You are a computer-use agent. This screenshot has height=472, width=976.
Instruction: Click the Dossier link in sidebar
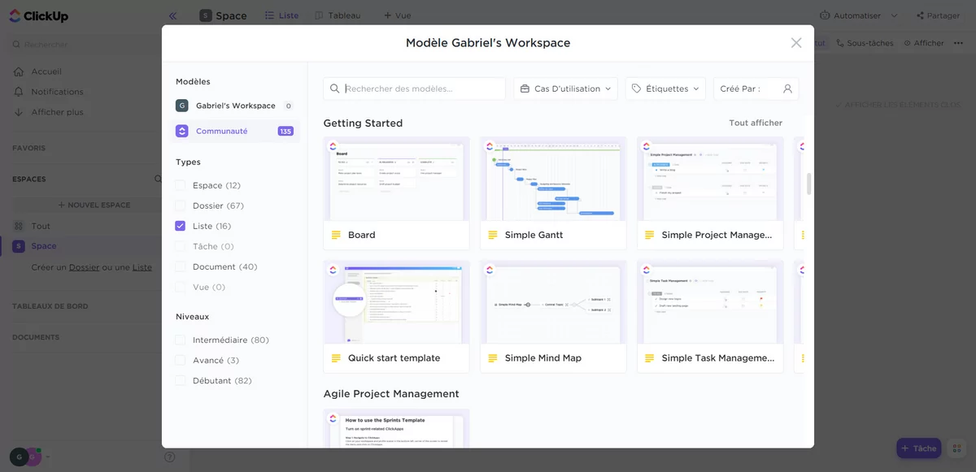tap(85, 267)
